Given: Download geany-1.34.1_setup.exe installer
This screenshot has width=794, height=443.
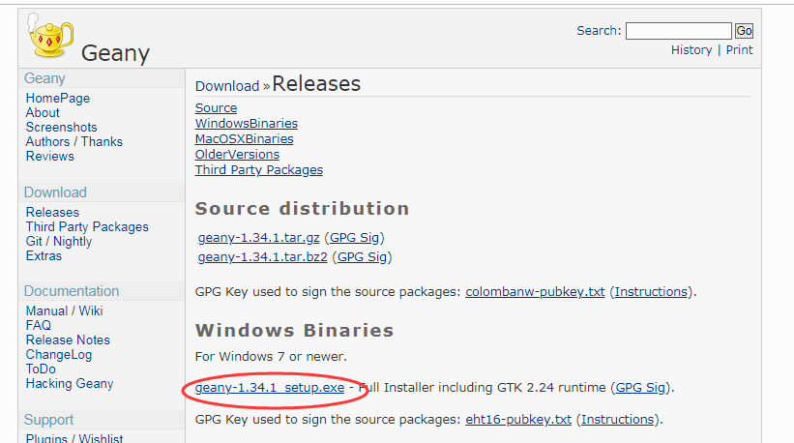Looking at the screenshot, I should (x=270, y=387).
